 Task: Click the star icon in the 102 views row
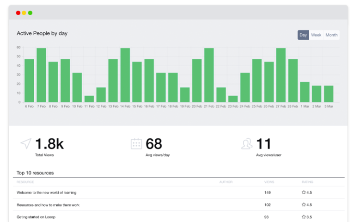(x=304, y=205)
